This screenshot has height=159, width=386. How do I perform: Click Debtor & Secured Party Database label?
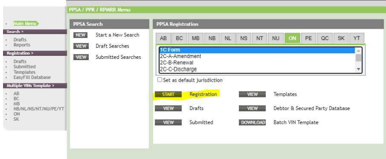[312, 108]
